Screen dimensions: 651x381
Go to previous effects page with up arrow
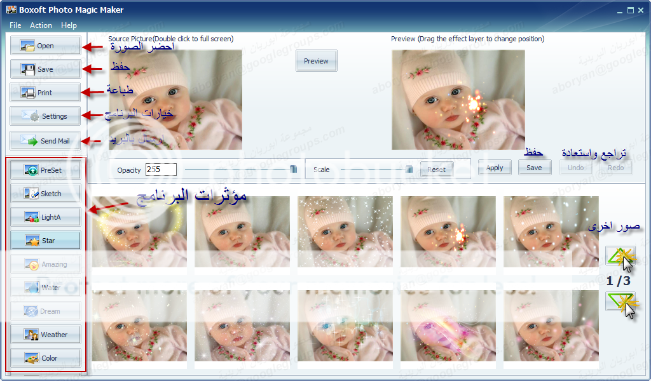coord(620,257)
